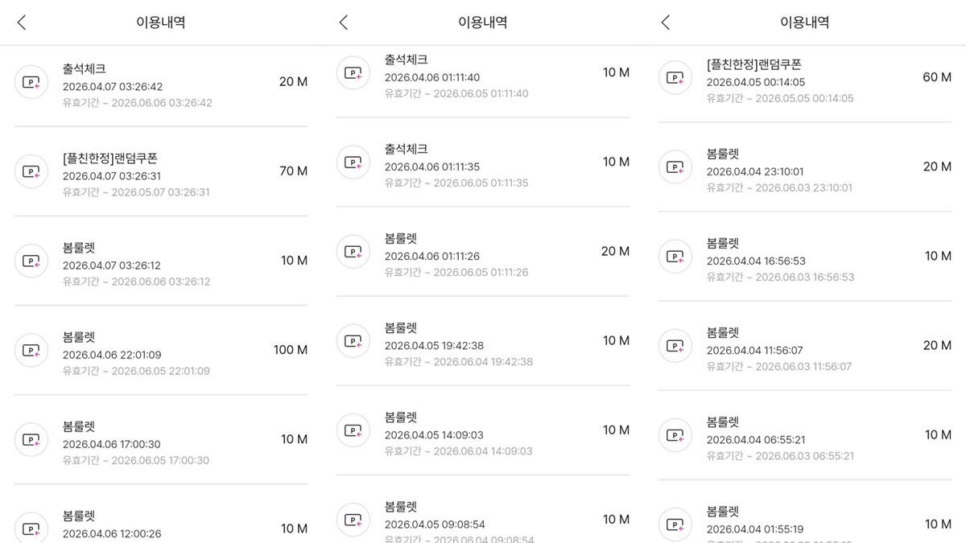This screenshot has height=543, width=966.
Task: Go back using left panel's back arrow
Action: 22,23
